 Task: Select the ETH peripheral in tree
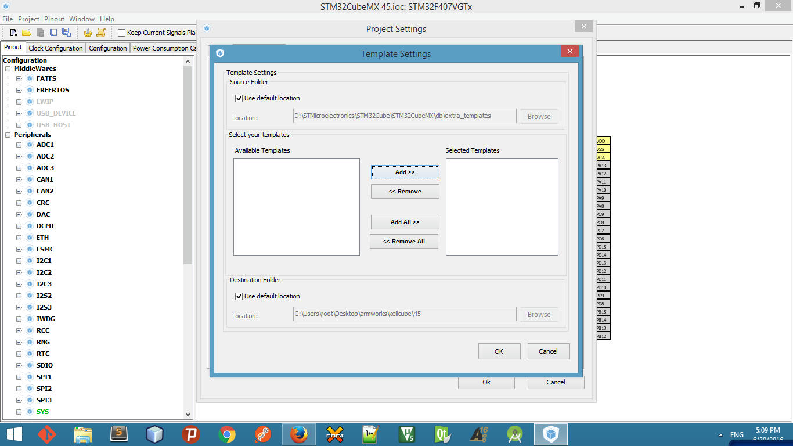43,238
